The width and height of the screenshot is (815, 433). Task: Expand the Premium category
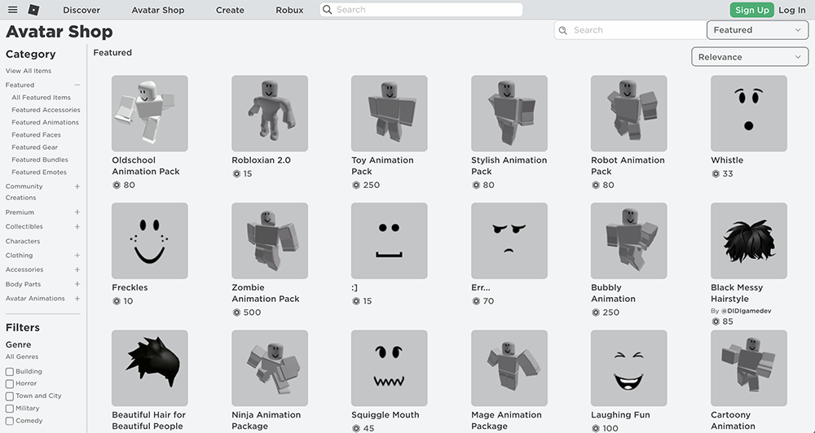(x=77, y=212)
